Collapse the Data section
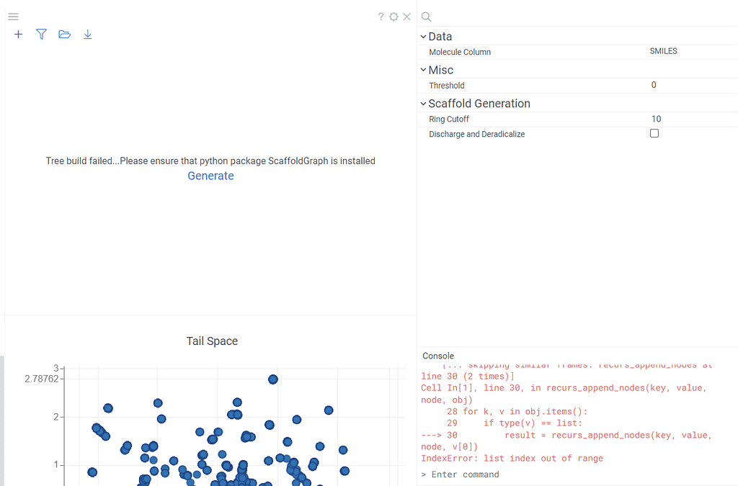 click(423, 37)
